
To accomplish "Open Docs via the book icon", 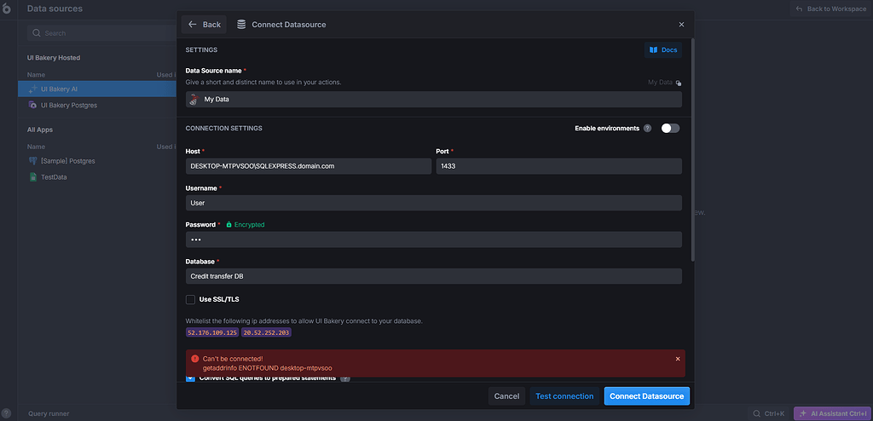I will pos(654,50).
